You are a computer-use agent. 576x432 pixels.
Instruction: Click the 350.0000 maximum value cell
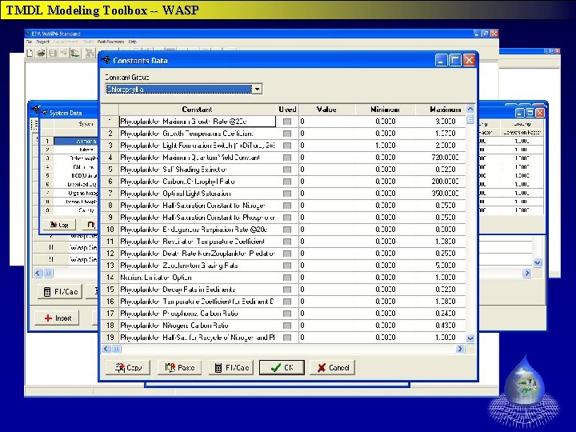441,194
